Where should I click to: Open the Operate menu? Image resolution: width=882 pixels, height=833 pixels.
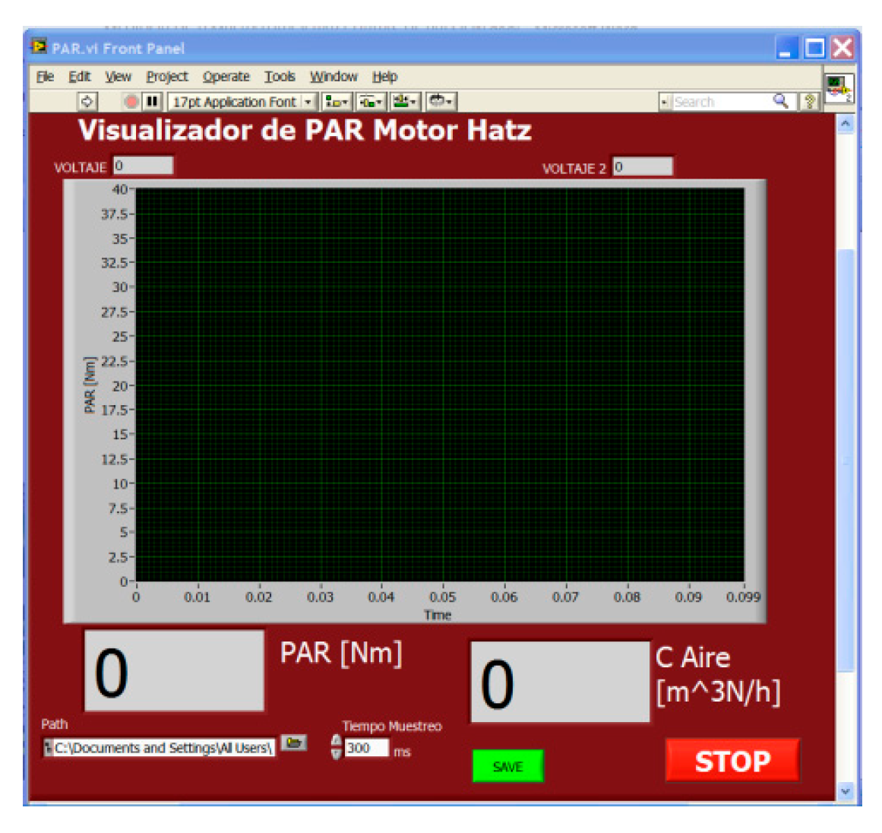coord(226,77)
